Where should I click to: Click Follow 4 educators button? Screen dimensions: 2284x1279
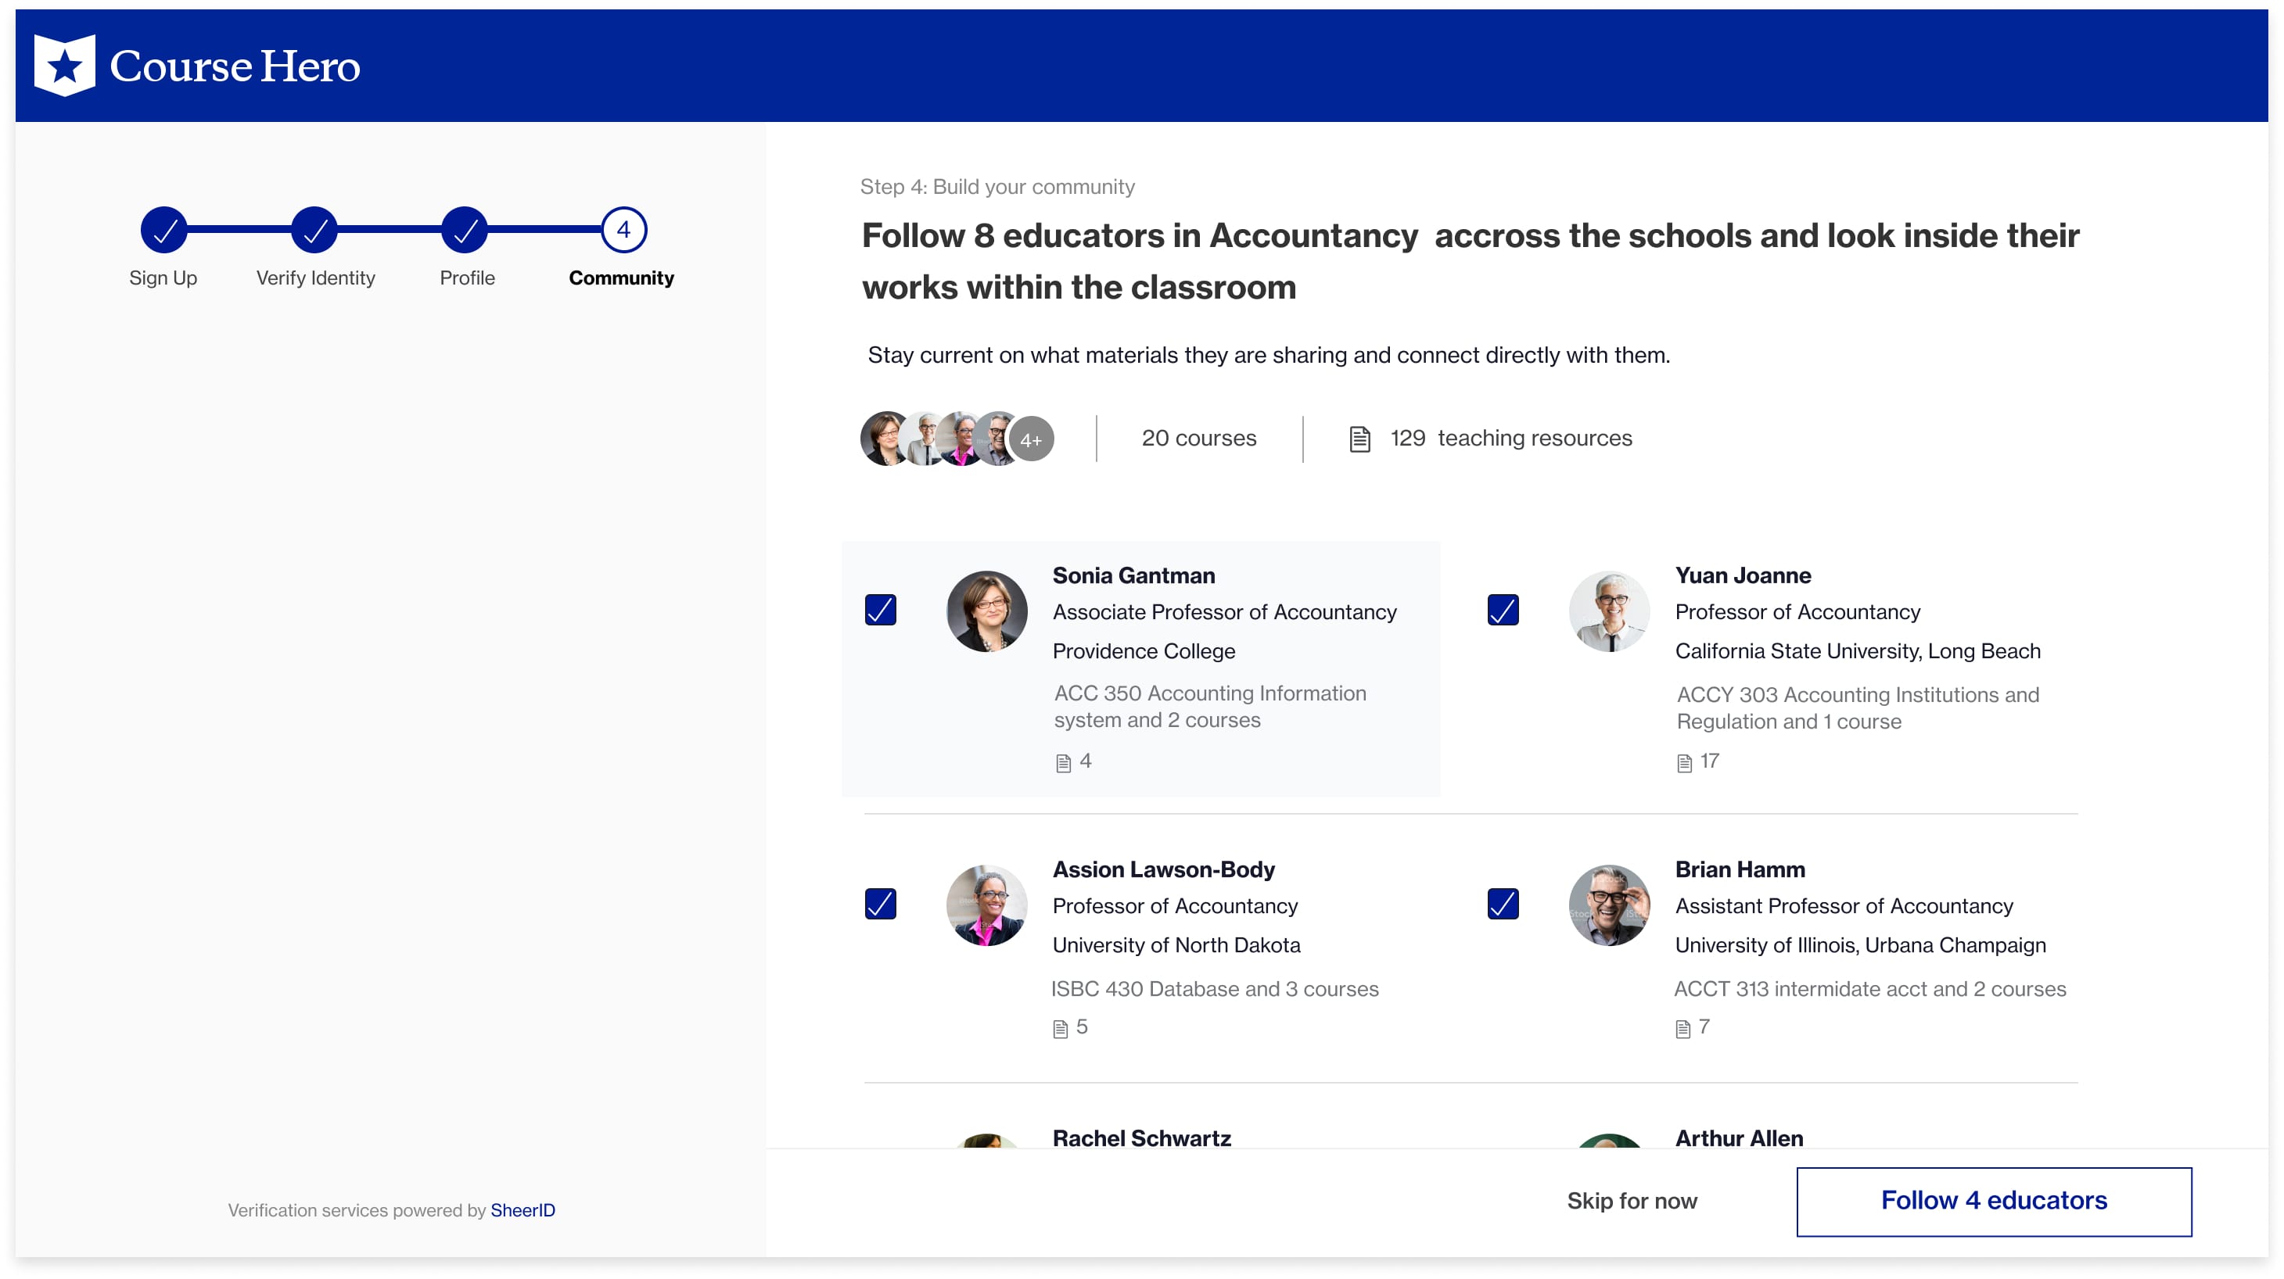1993,1201
